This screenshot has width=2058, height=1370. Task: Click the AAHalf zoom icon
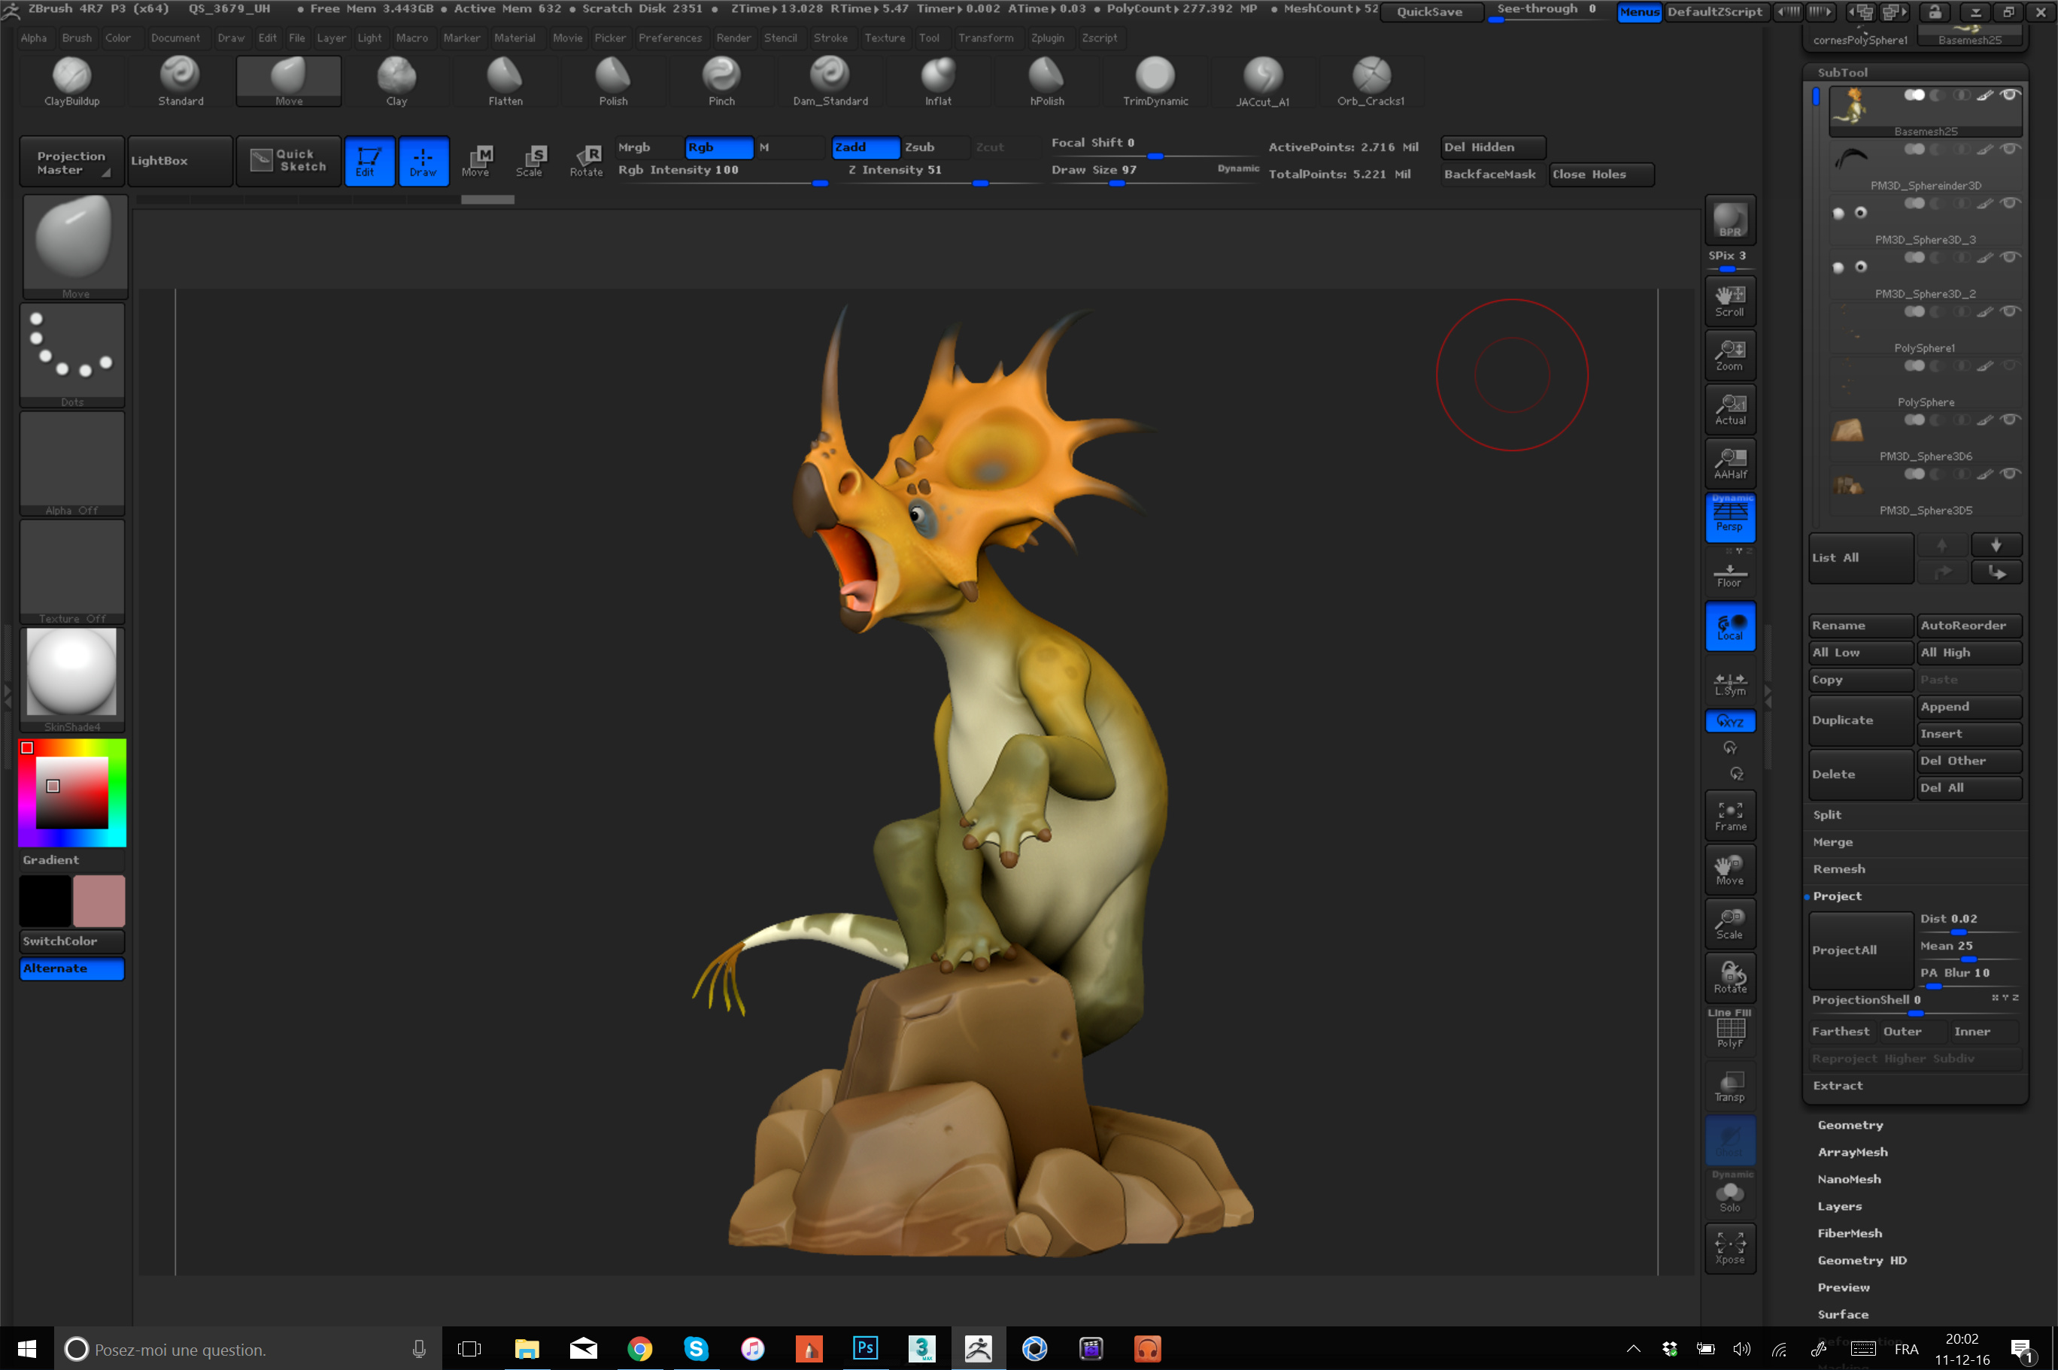(x=1730, y=463)
